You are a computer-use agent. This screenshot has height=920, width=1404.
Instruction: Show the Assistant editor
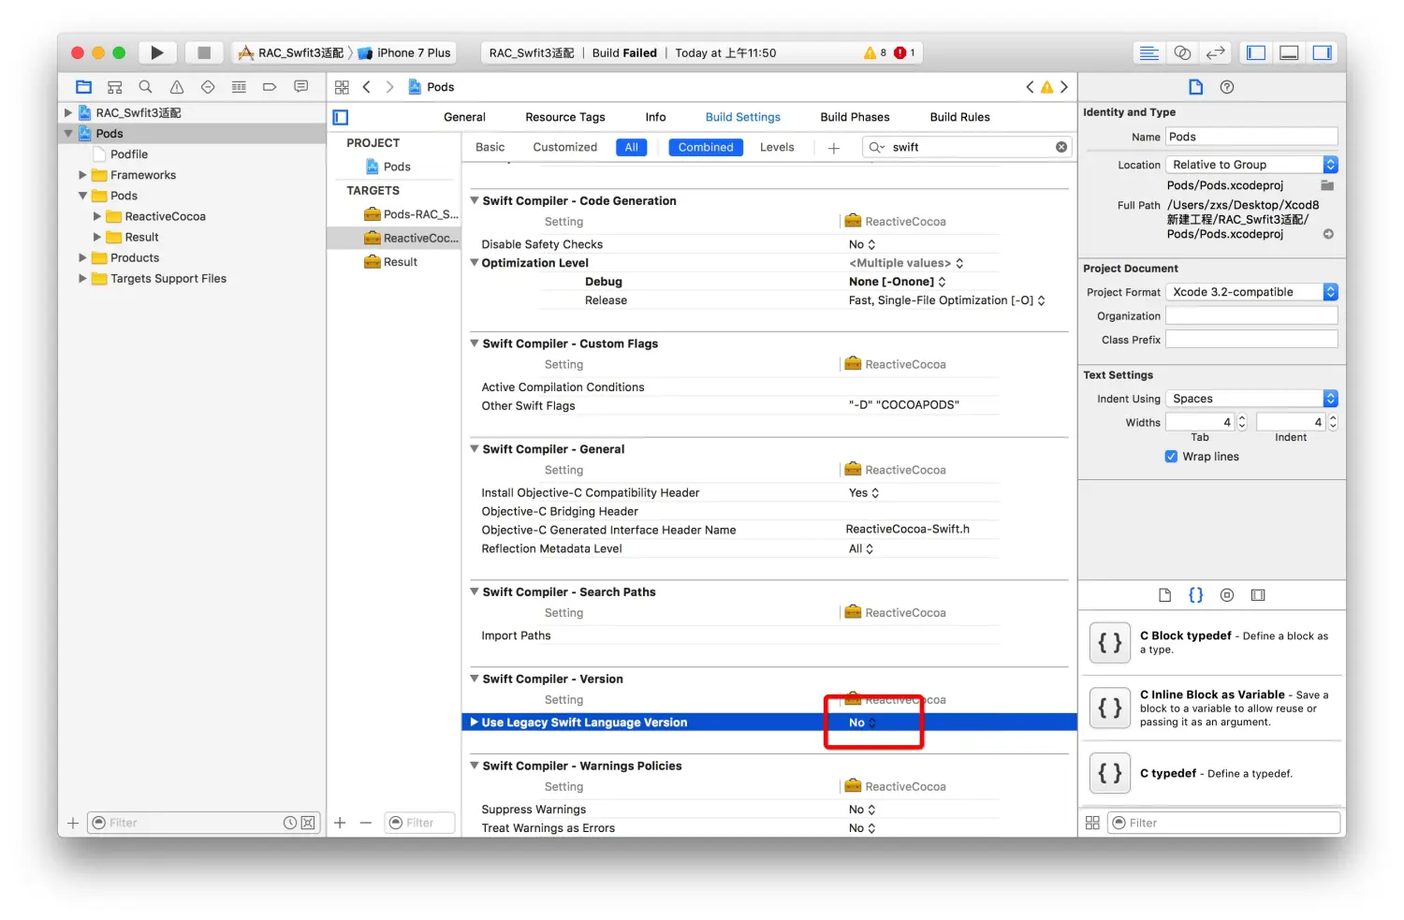[1182, 53]
